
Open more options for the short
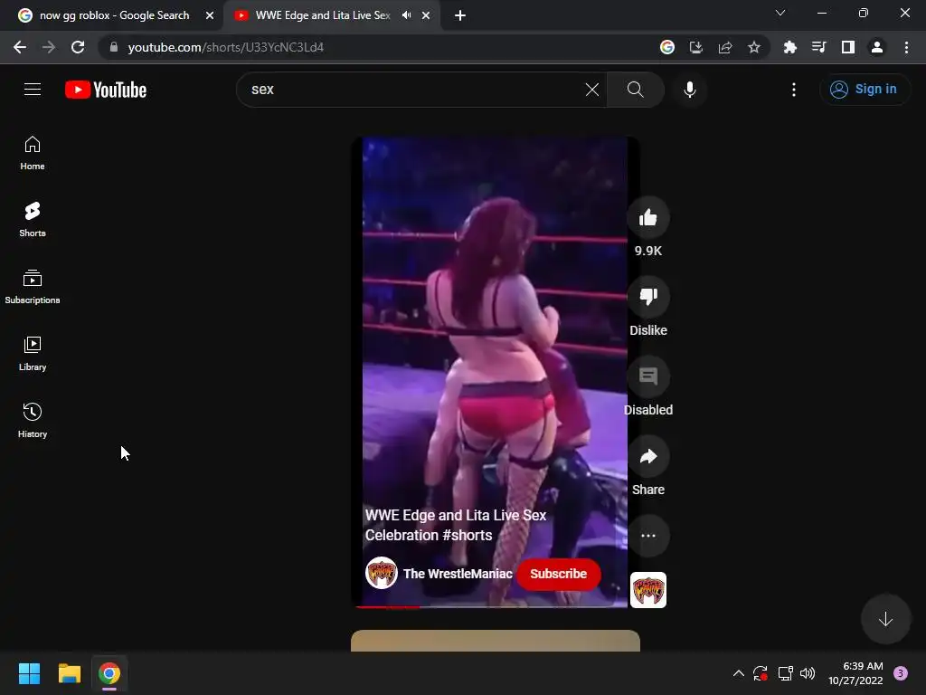point(647,536)
